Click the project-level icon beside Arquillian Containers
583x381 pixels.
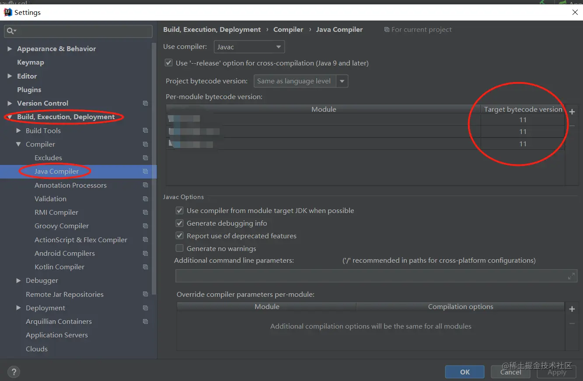coord(146,321)
